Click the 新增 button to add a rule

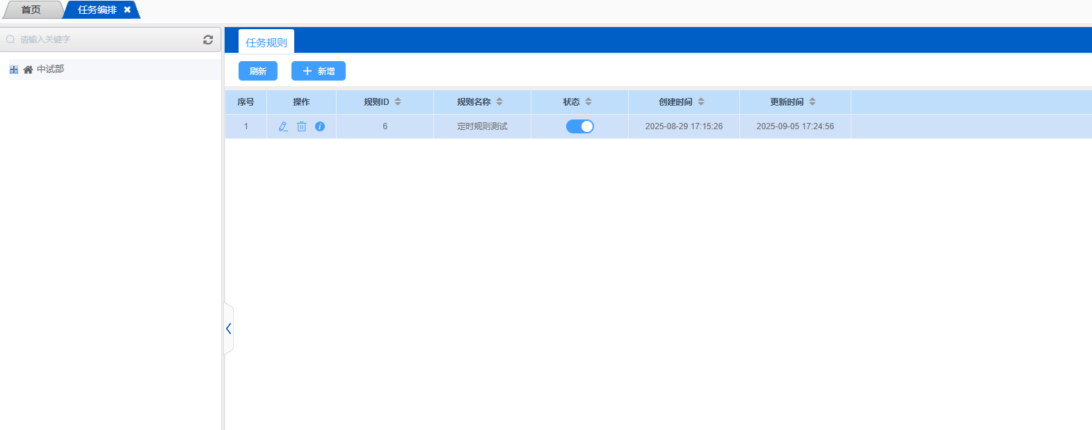tap(319, 71)
